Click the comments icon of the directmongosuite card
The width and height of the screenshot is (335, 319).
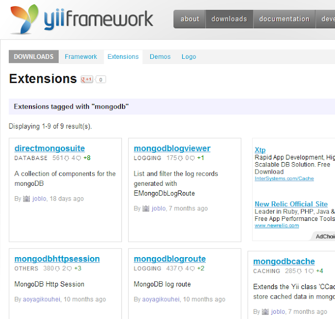(x=79, y=158)
